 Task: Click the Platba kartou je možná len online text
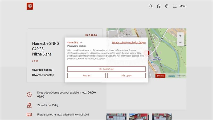point(63,115)
